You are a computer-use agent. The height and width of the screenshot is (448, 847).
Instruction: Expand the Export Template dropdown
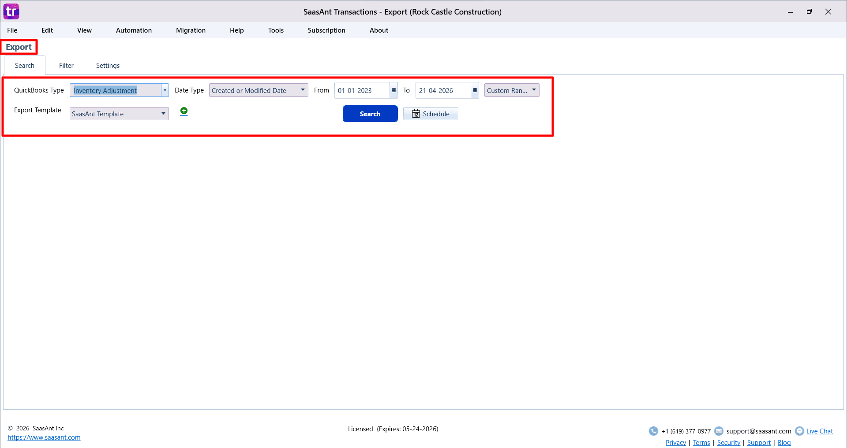click(x=119, y=114)
